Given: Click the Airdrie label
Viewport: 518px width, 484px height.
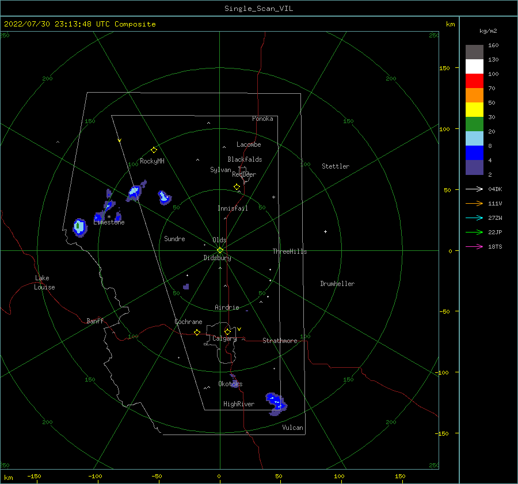Looking at the screenshot, I should click(227, 307).
